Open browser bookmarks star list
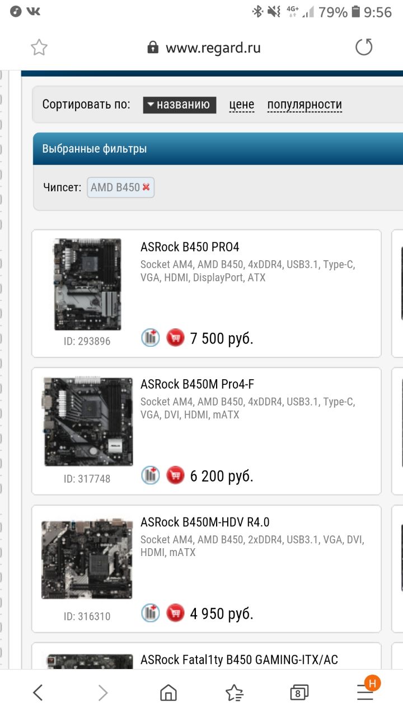 pyautogui.click(x=234, y=694)
